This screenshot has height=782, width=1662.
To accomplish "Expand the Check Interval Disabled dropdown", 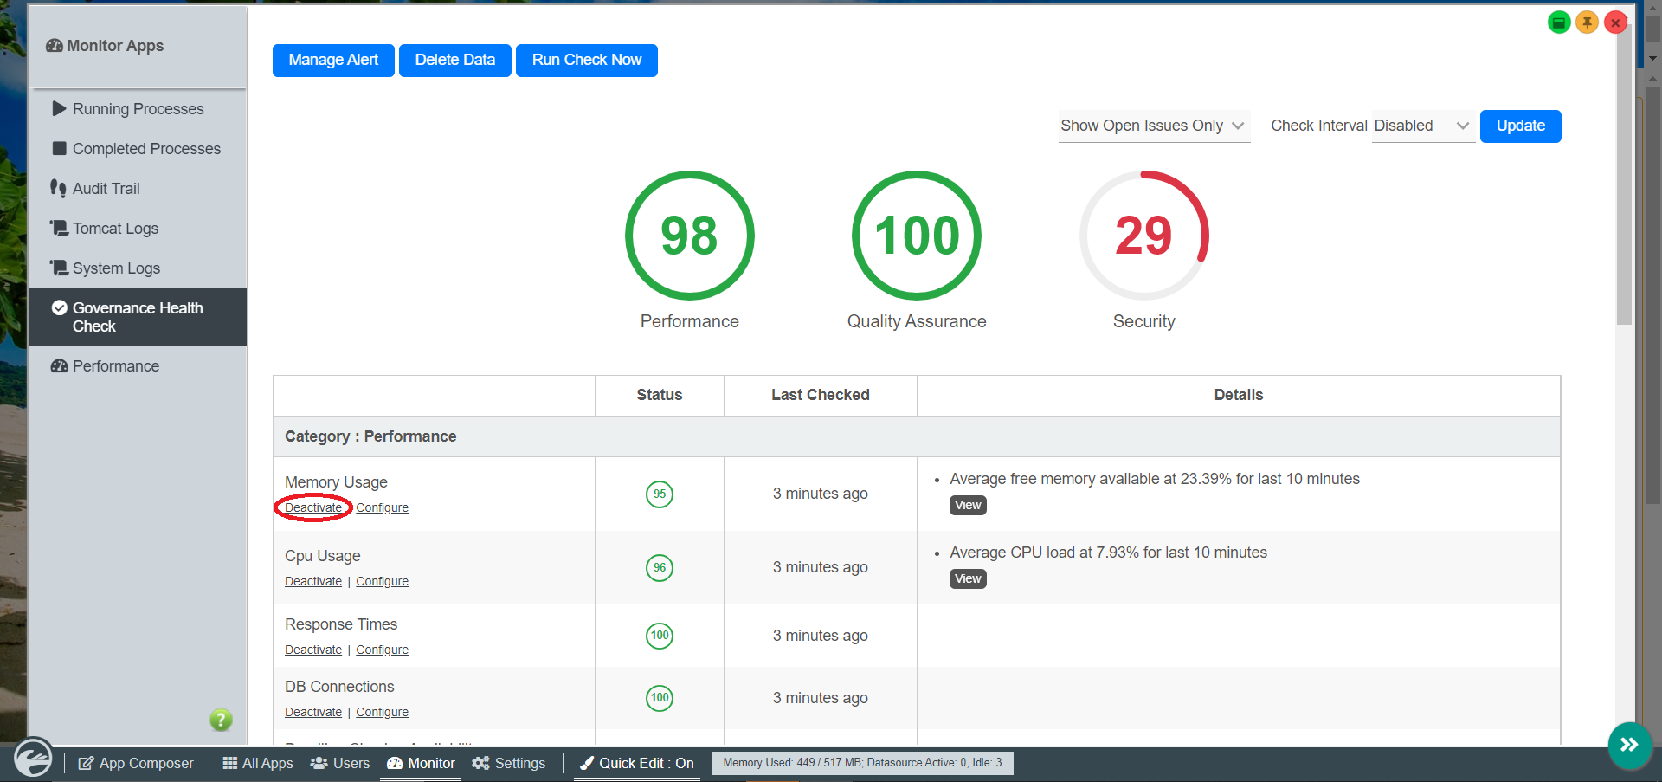I will [x=1422, y=126].
